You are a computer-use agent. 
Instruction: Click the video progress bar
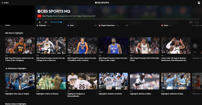[118, 19]
